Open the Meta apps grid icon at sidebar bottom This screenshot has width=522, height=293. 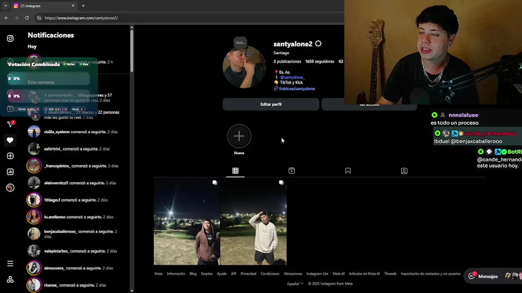10,280
